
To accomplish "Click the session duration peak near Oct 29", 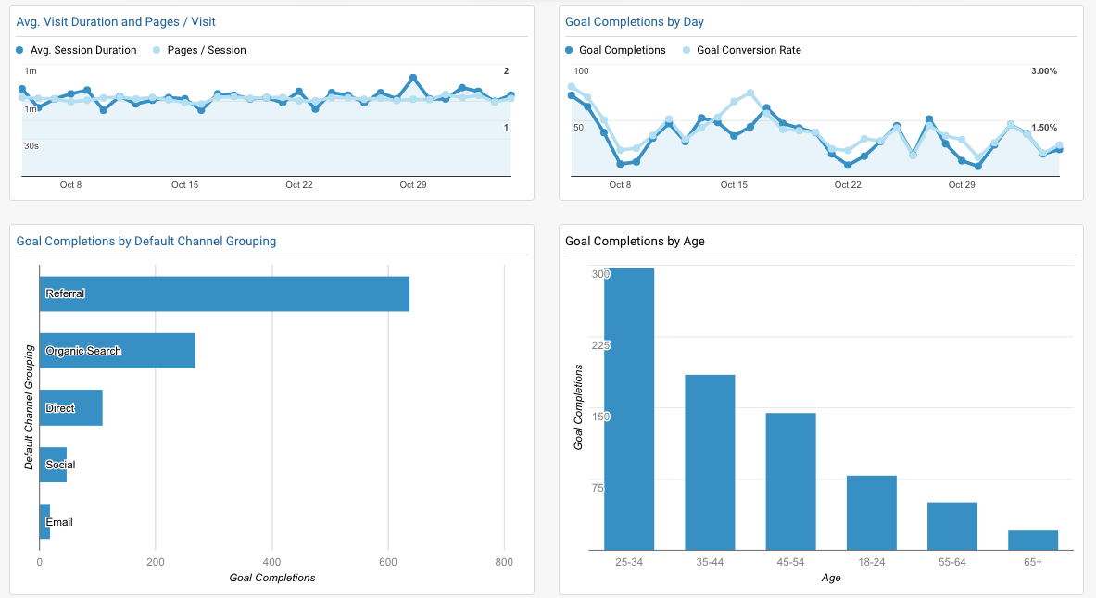I will pyautogui.click(x=413, y=79).
